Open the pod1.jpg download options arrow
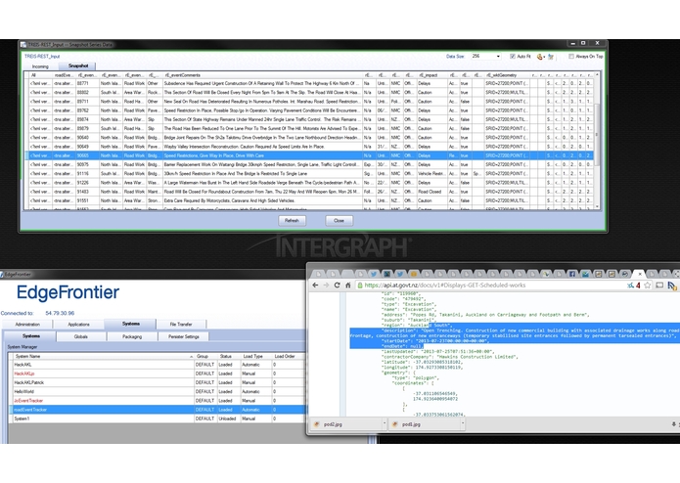This screenshot has width=680, height=483. click(x=463, y=423)
